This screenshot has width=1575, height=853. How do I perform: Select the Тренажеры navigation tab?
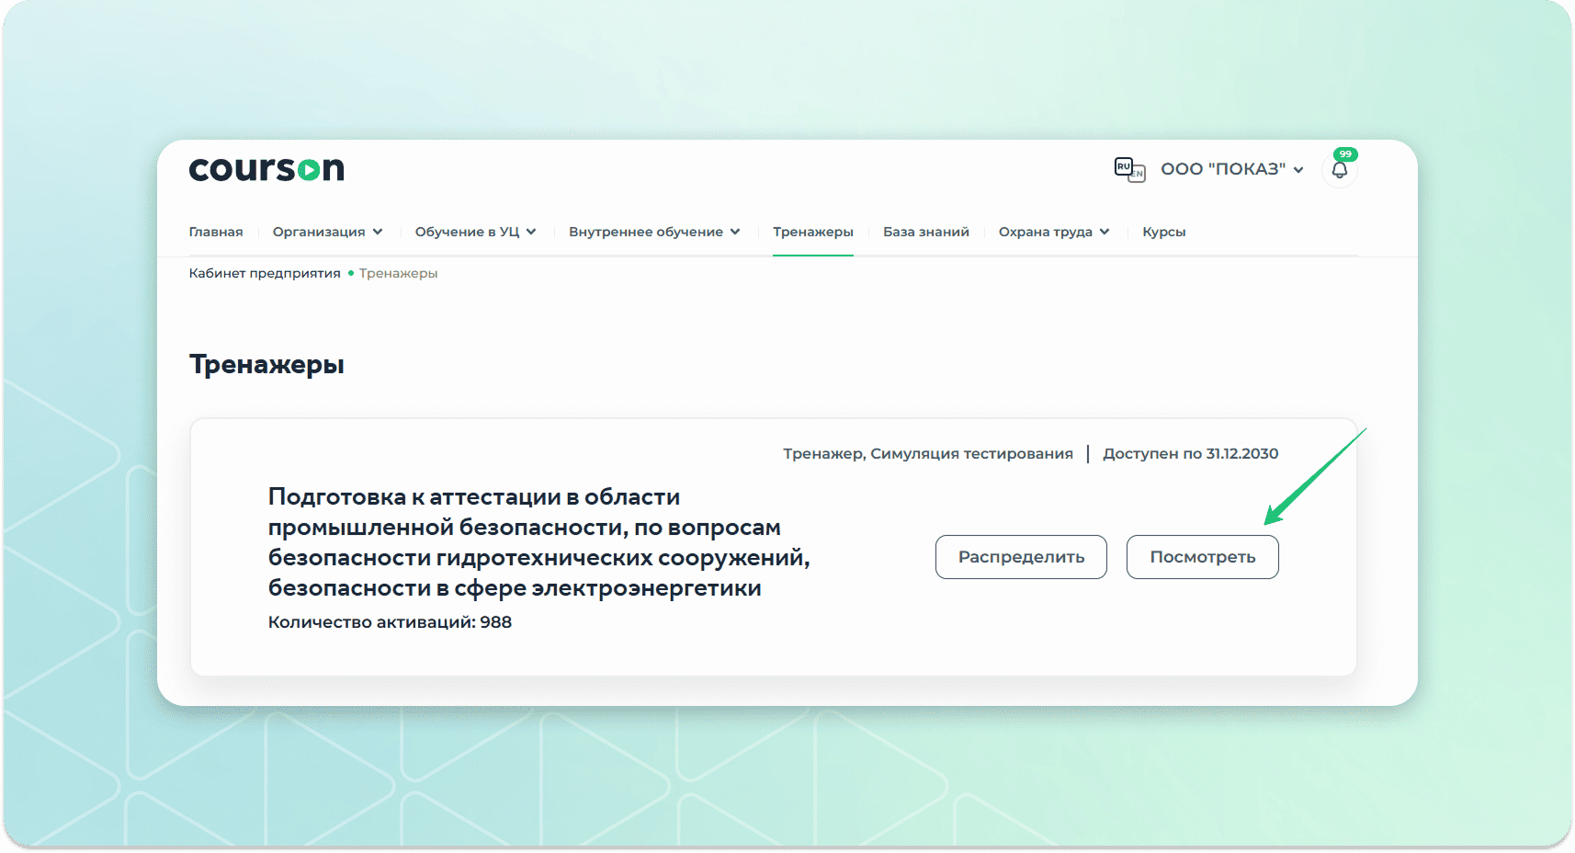(812, 232)
